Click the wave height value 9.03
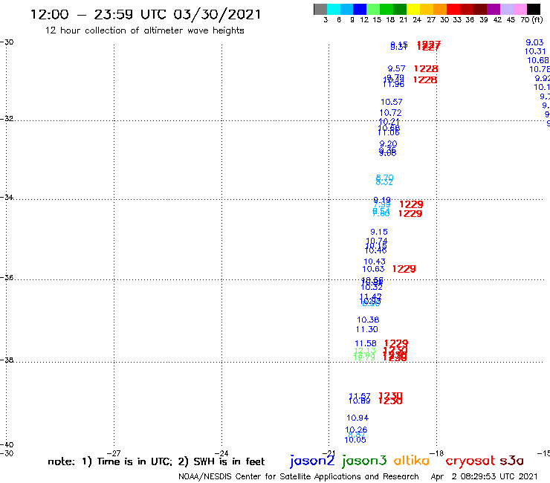550x483 pixels. click(534, 42)
